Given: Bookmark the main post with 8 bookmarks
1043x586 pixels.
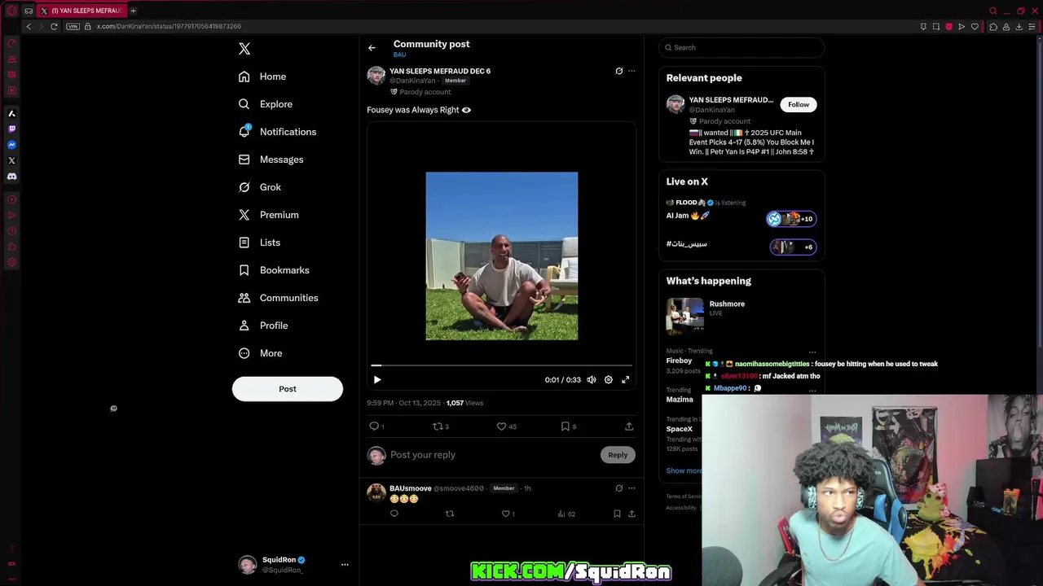Looking at the screenshot, I should pyautogui.click(x=568, y=426).
